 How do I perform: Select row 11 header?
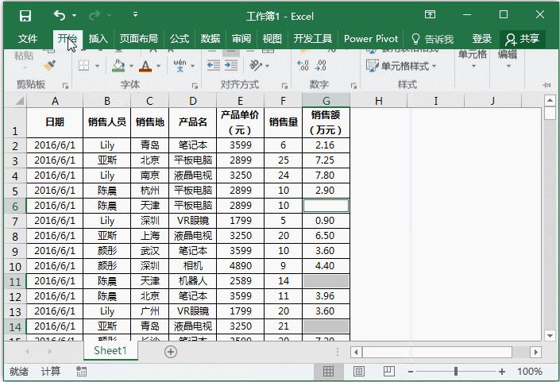(15, 281)
